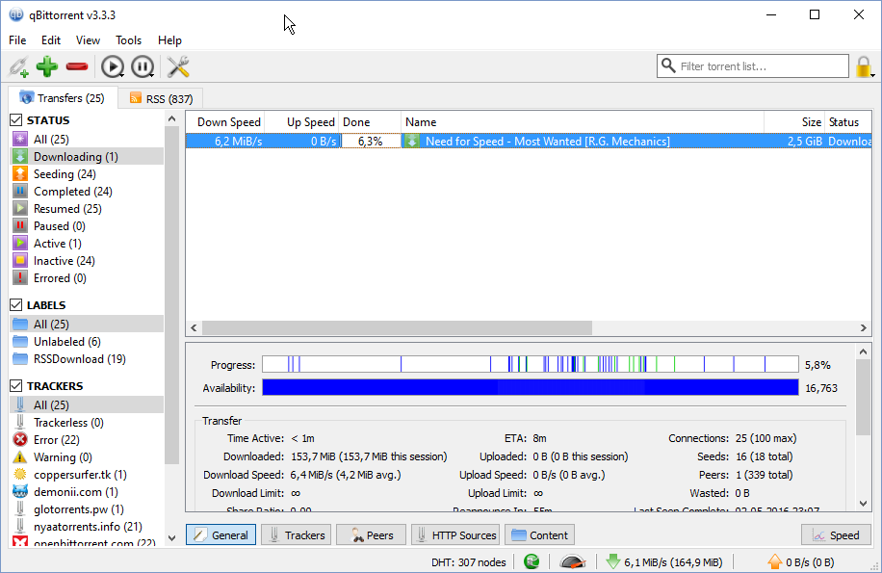
Task: Sort by the Name column header
Action: click(583, 122)
